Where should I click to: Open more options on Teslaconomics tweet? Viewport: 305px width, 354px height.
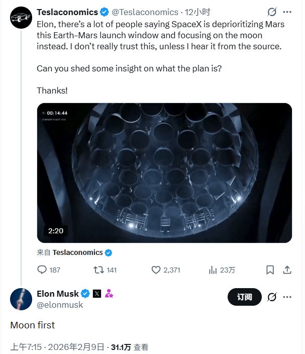(287, 12)
